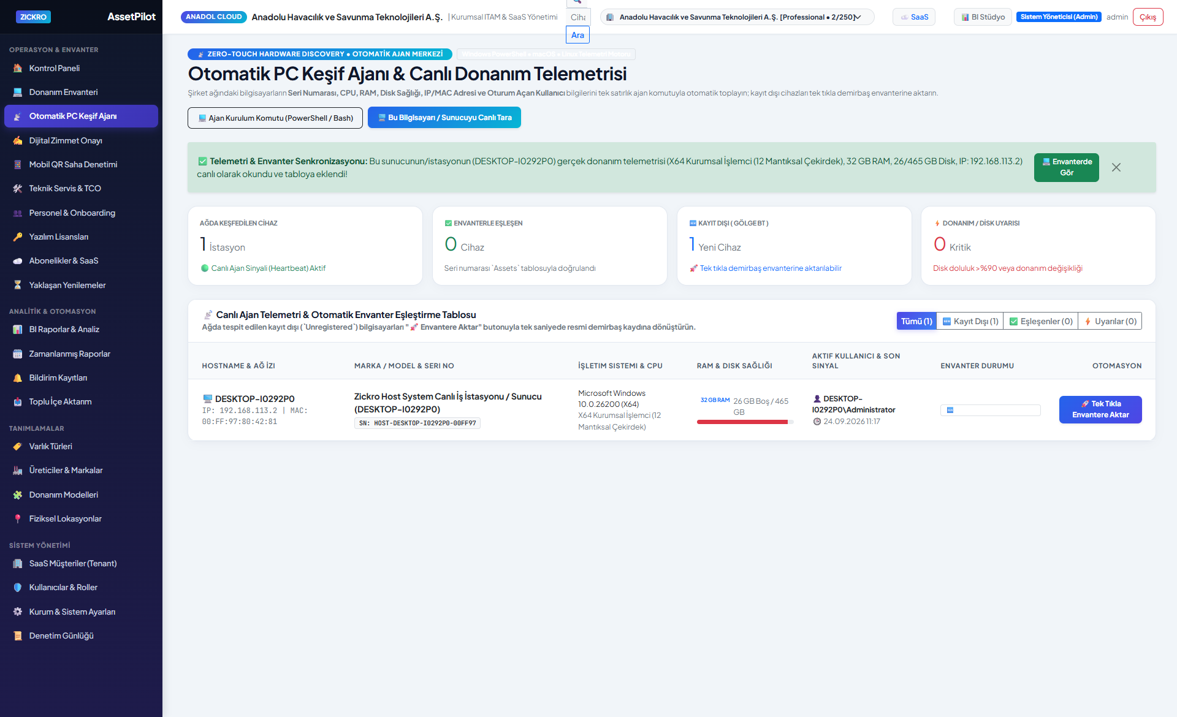Click the Teknik Servis & TCO tools icon
Image resolution: width=1177 pixels, height=717 pixels.
pyautogui.click(x=18, y=188)
